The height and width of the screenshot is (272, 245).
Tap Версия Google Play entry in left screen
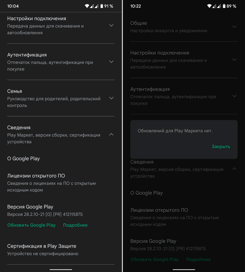tap(61, 210)
